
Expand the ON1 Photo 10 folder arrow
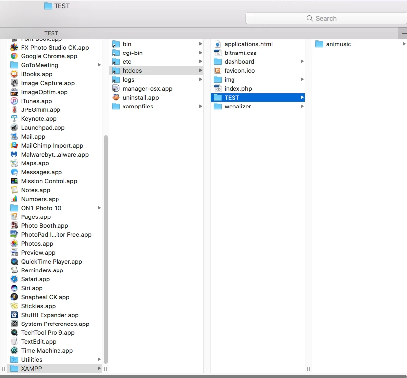[x=99, y=208]
